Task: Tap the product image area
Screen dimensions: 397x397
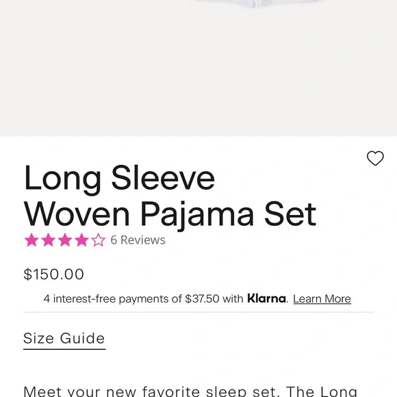Action: coord(198,68)
